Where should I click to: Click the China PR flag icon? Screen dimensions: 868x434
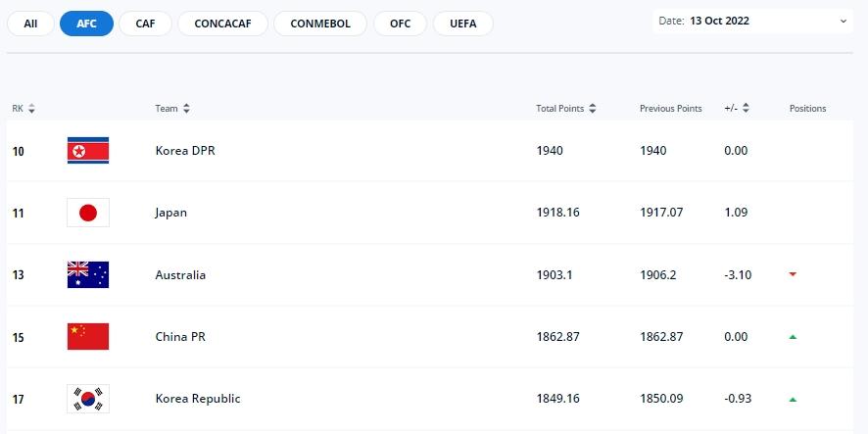[x=88, y=337]
